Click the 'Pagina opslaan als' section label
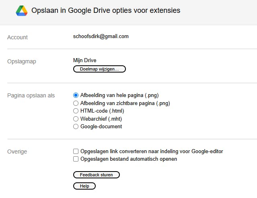Image resolution: width=257 pixels, height=198 pixels. point(31,96)
